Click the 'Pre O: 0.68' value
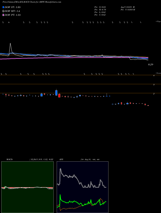This screenshot has width=161, height=213. 100,7
